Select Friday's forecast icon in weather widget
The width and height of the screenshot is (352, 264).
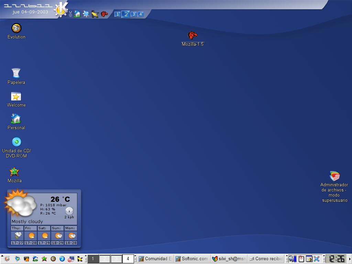click(31, 235)
